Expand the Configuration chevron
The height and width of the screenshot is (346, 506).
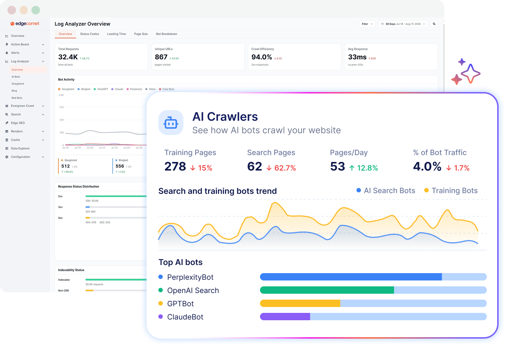[x=43, y=157]
